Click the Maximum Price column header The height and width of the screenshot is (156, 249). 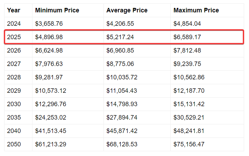coord(196,10)
